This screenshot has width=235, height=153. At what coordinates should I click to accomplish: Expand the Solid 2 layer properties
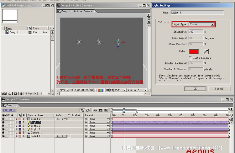point(17,119)
